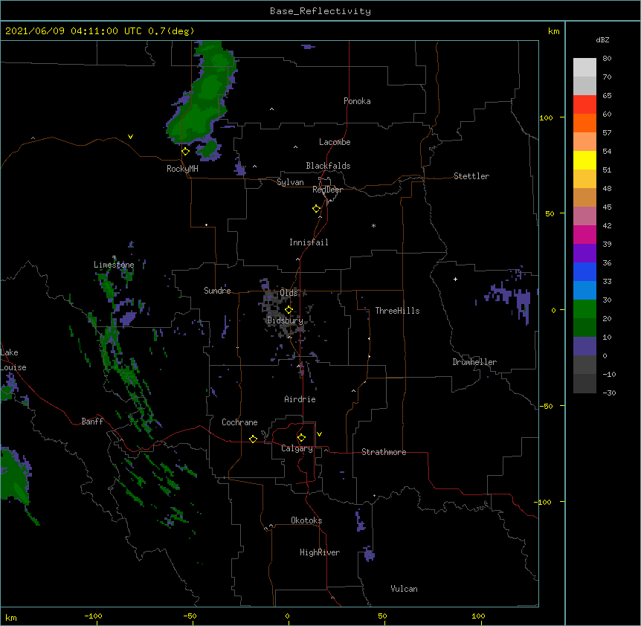Click the Limestone label
The image size is (641, 626).
(114, 265)
